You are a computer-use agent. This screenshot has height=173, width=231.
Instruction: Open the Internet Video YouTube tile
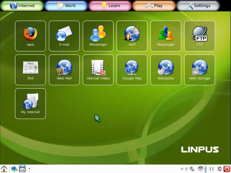[x=98, y=70]
